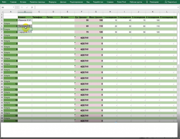Click the 5 посещение header cell
The image size is (180, 139).
pyautogui.click(x=167, y=17)
